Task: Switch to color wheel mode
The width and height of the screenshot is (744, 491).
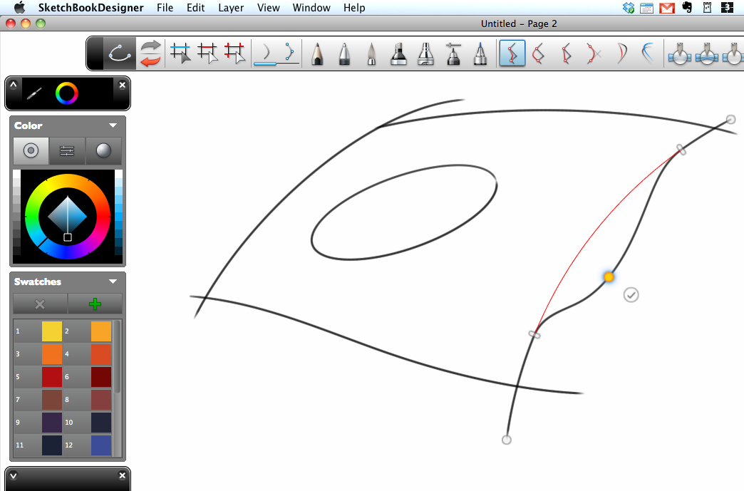Action: pyautogui.click(x=31, y=151)
